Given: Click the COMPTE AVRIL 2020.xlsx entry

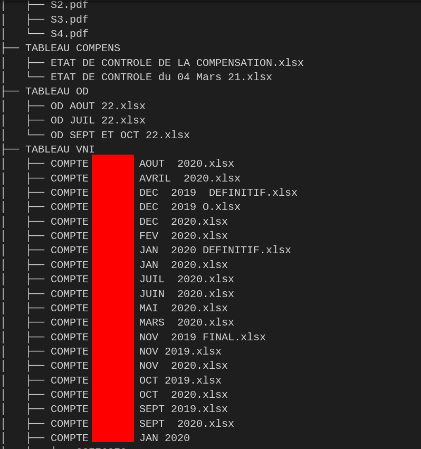Looking at the screenshot, I should pyautogui.click(x=189, y=178).
